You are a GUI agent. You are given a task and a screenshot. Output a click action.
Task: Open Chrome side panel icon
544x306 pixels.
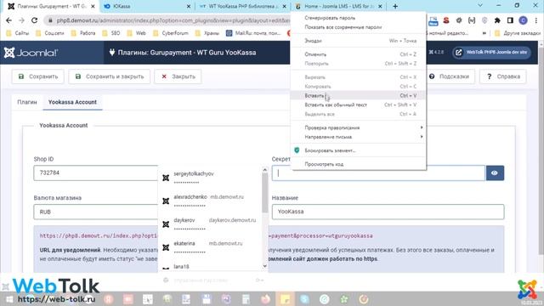[510, 20]
